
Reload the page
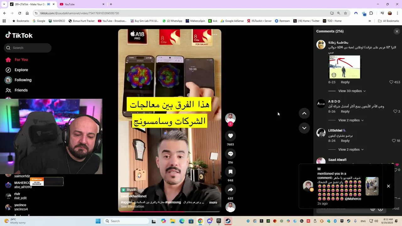19,13
